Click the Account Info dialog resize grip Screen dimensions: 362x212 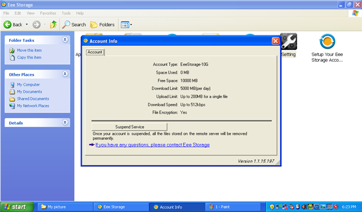coord(278,163)
